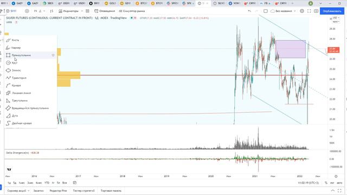Open chart settings gear icon
347x195 pixels.
[302, 11]
